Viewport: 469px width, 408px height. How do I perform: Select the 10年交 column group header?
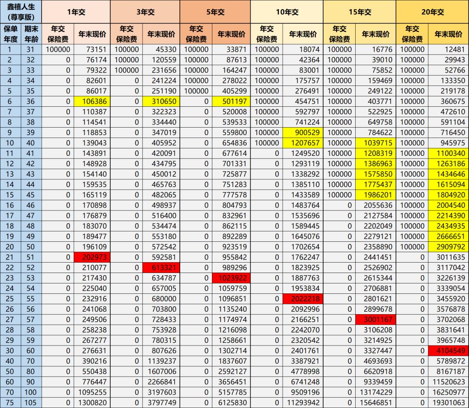click(x=287, y=12)
